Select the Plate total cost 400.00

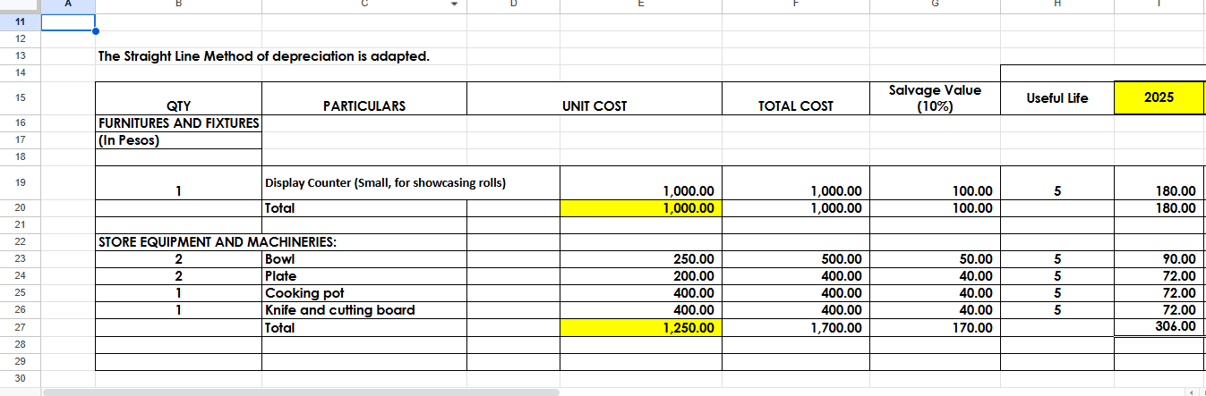795,276
